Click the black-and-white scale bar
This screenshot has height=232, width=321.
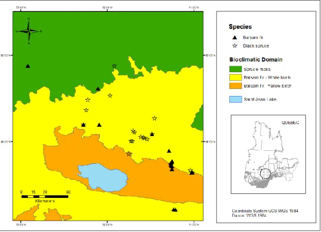tap(45, 196)
